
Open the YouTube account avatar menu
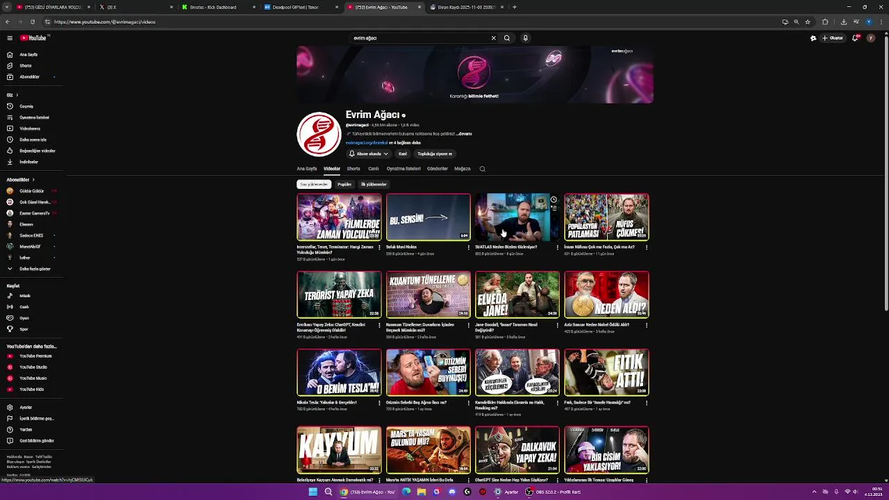871,38
